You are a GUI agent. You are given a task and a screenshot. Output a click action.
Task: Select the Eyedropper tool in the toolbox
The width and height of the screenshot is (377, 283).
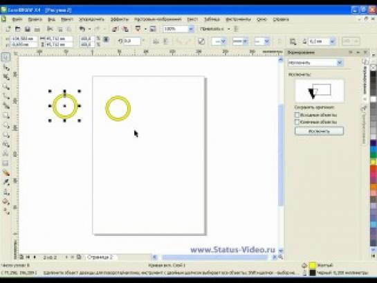[6, 182]
